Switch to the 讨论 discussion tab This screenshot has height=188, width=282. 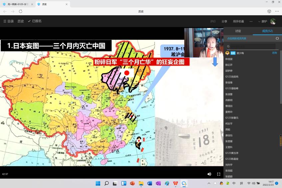(238, 31)
